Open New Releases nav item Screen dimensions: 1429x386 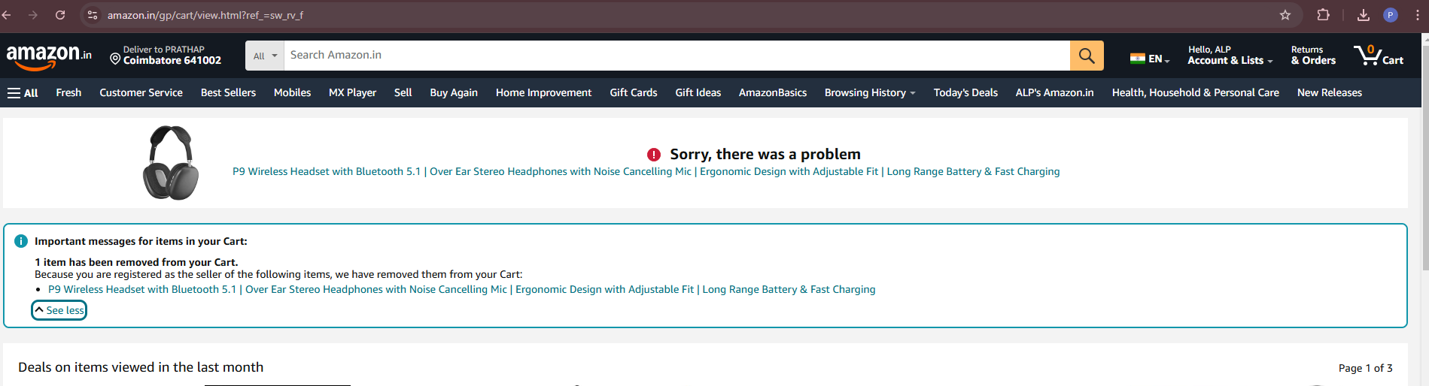pos(1329,93)
